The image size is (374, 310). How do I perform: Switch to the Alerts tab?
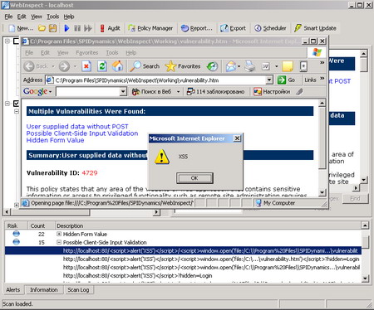pyautogui.click(x=13, y=290)
